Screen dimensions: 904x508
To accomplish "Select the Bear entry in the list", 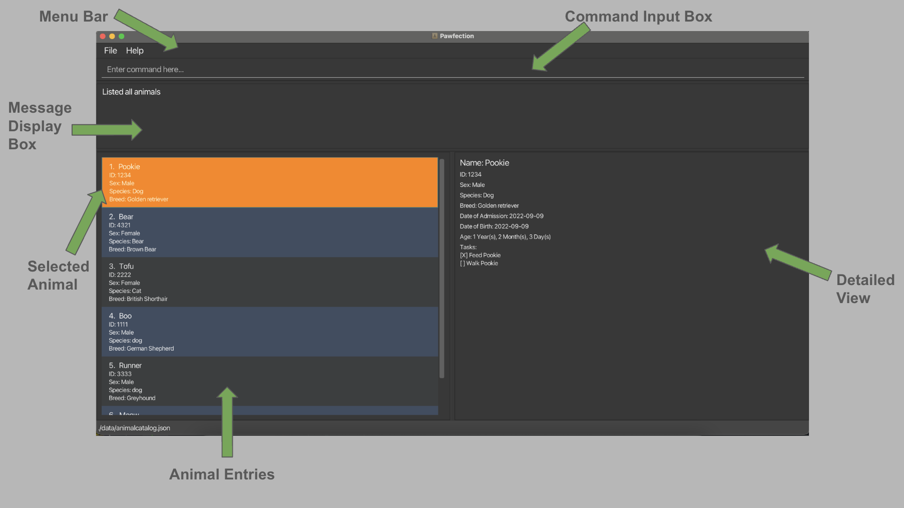I will click(269, 232).
